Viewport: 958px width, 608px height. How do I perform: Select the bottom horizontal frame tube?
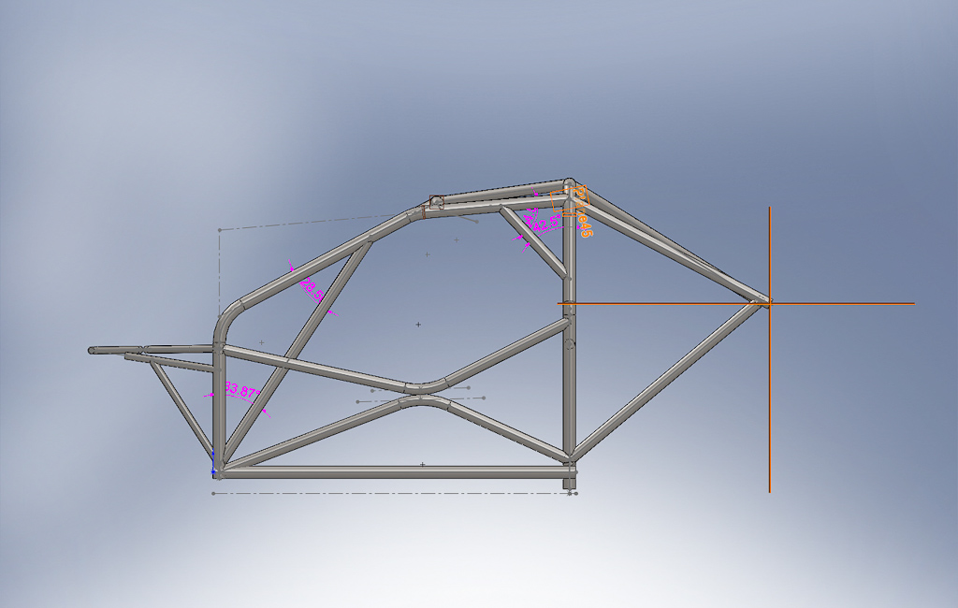393,472
